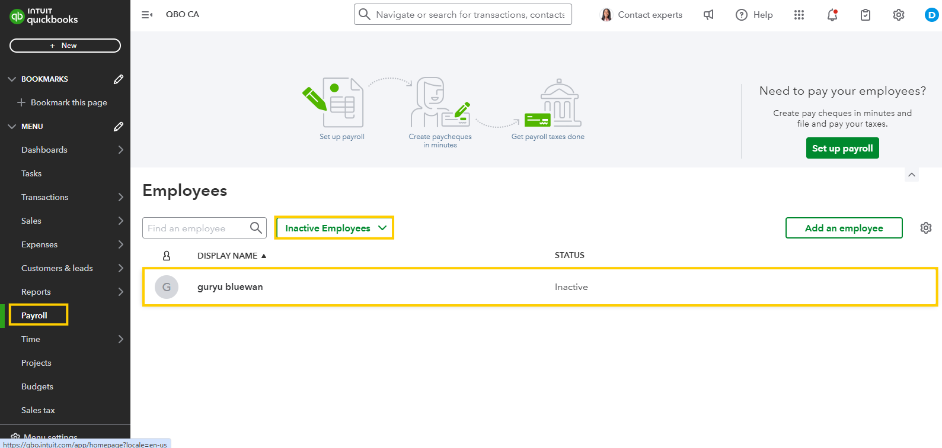Click the megaphone announcements icon

pyautogui.click(x=708, y=15)
